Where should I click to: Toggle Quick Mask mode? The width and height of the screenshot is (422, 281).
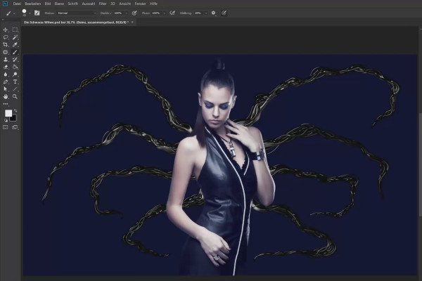point(6,127)
